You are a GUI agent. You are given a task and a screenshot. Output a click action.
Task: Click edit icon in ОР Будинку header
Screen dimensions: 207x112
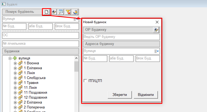[156, 30]
